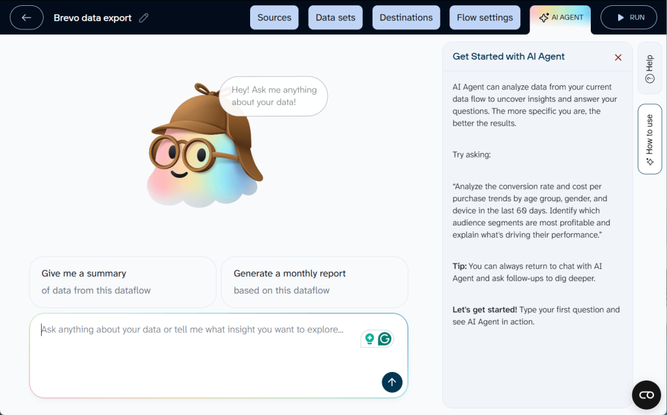Open the Grammarly icon in the message box

point(386,339)
